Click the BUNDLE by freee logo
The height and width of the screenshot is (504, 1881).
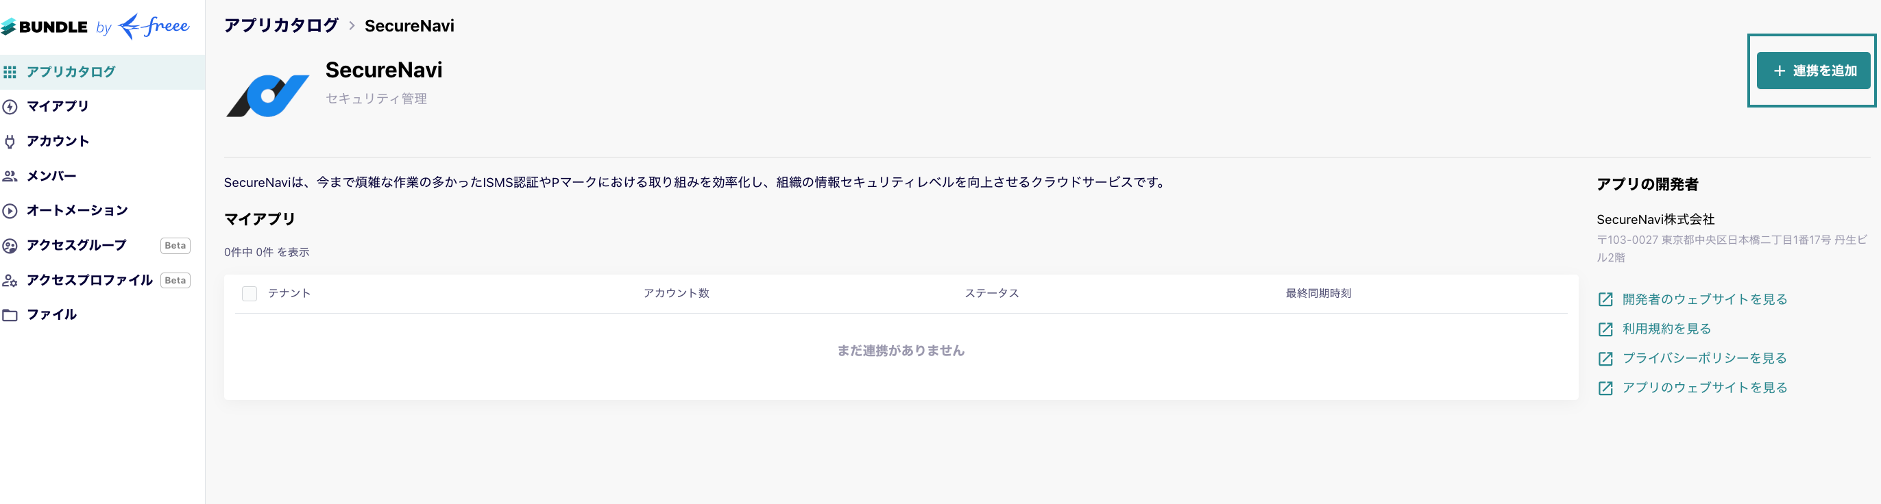point(95,27)
